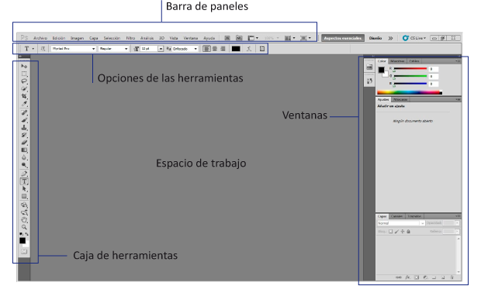481x286 pixels.
Task: Switch to the Muestras tab
Action: pyautogui.click(x=397, y=61)
